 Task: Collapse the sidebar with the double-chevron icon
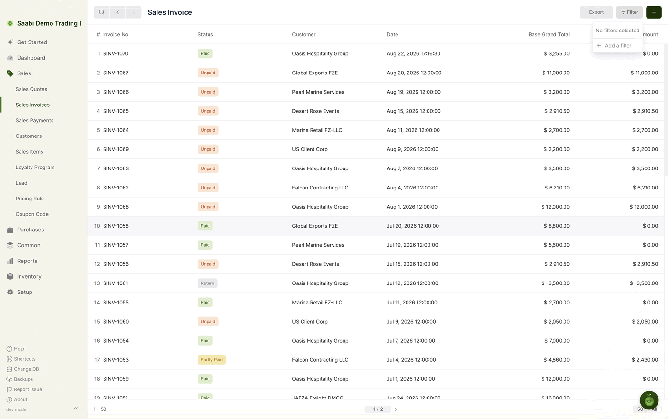(x=76, y=408)
